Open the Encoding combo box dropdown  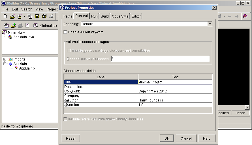pos(210,24)
